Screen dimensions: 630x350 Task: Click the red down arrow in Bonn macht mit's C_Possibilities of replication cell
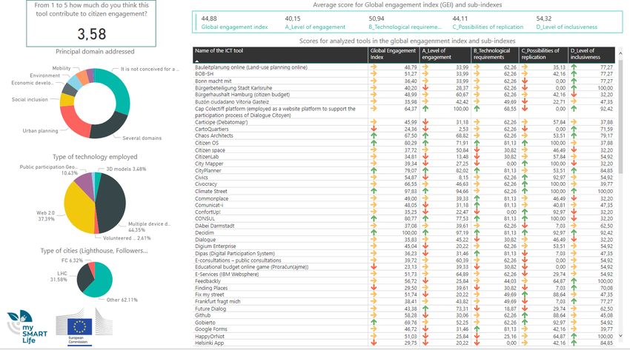click(525, 81)
